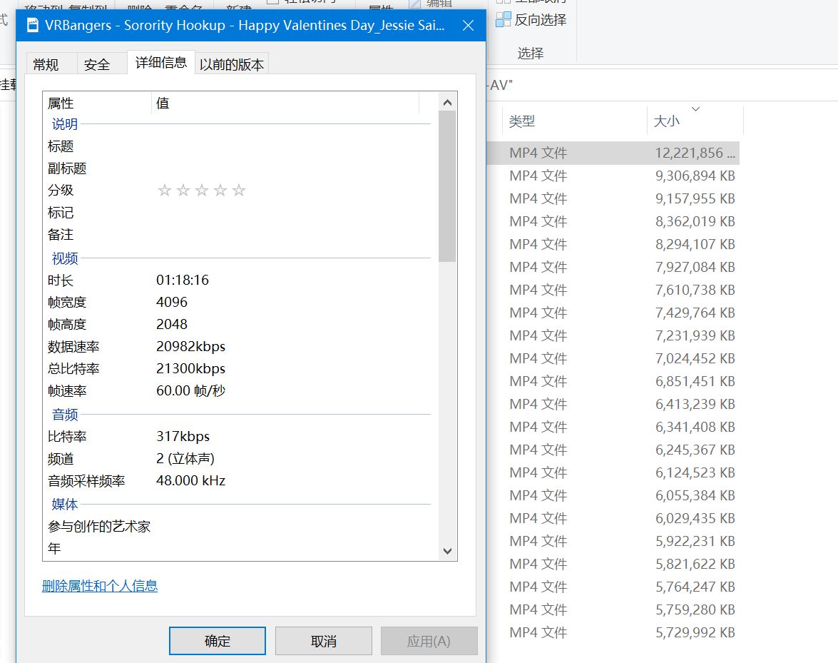Select the file sized 7,429,764 KB

[613, 313]
